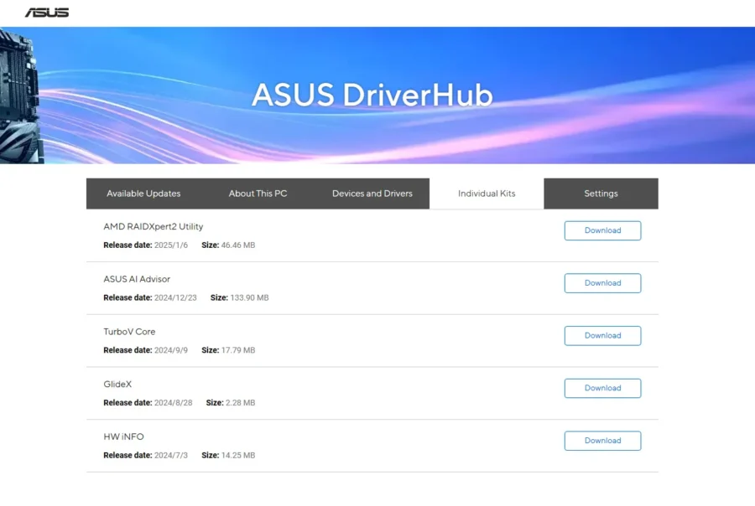Download HW iNFO
This screenshot has height=506, width=755.
pos(602,440)
